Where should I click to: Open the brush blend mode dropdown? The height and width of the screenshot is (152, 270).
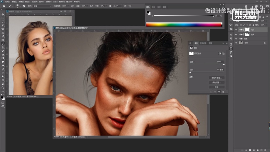coord(42,6)
